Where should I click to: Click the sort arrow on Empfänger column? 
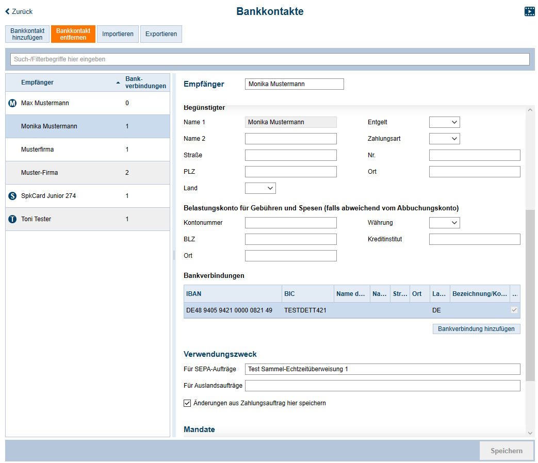pos(118,82)
